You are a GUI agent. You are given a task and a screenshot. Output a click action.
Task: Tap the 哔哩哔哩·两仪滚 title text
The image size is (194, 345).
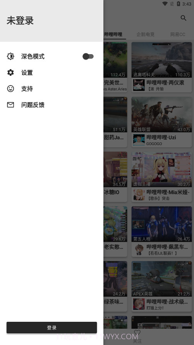(165, 83)
